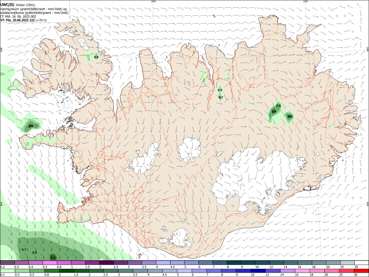Select the white 30 mm swatch on the sleet scale

[x=362, y=263]
